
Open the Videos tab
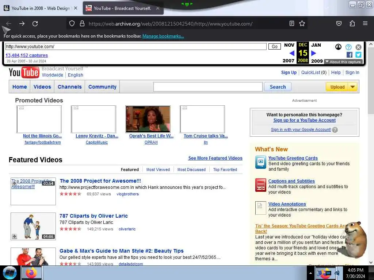(x=42, y=87)
